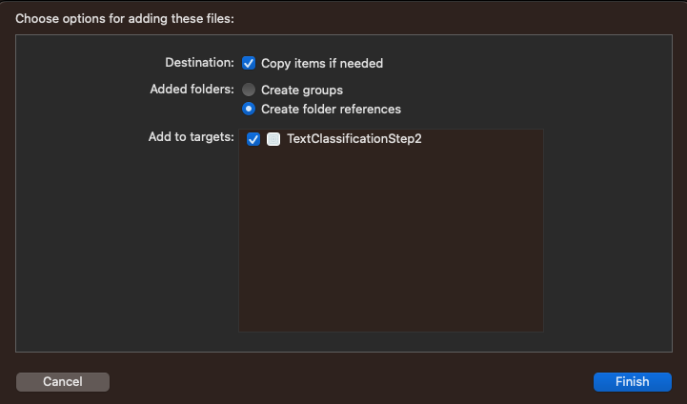The width and height of the screenshot is (687, 404).
Task: Select the TextClassificationStep2 target name
Action: coord(354,139)
